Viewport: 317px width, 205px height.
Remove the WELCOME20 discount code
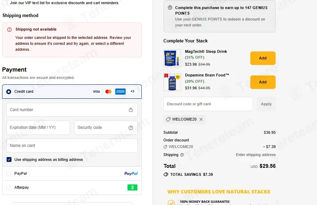pyautogui.click(x=201, y=119)
